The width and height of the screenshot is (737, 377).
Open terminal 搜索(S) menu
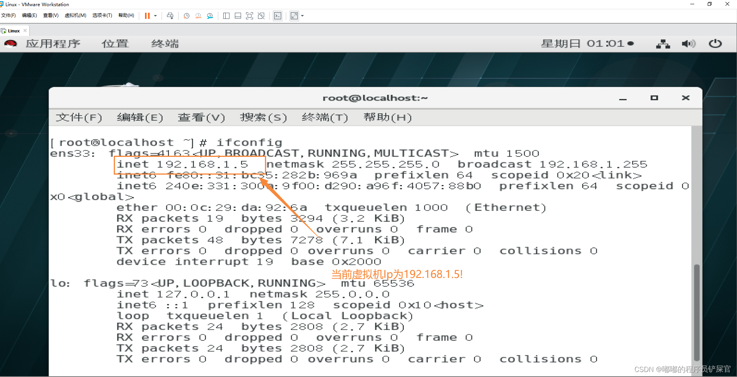coord(263,117)
